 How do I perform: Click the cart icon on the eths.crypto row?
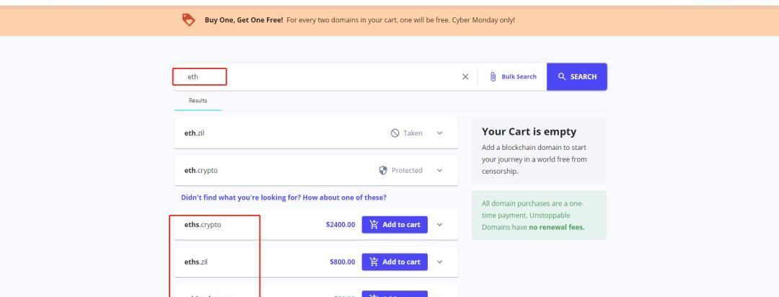coord(374,225)
